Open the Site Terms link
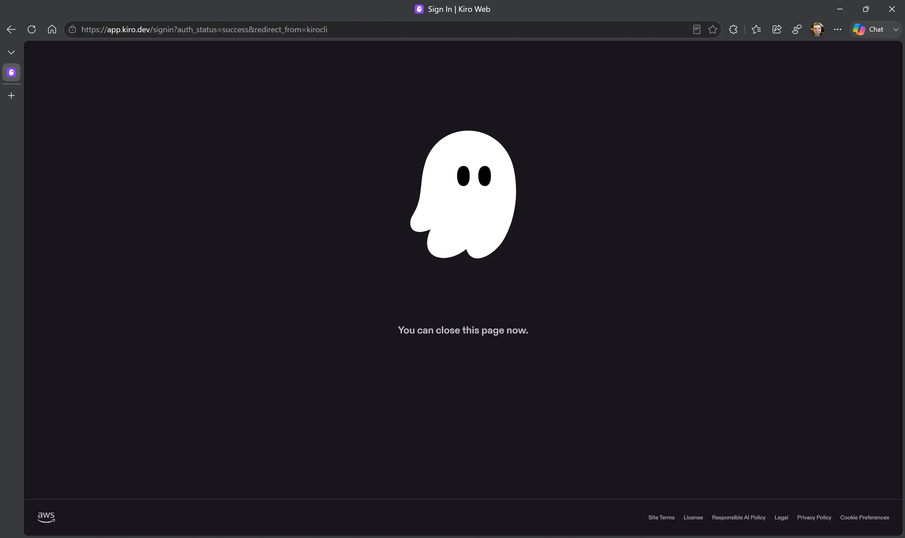The width and height of the screenshot is (905, 538). [x=661, y=517]
